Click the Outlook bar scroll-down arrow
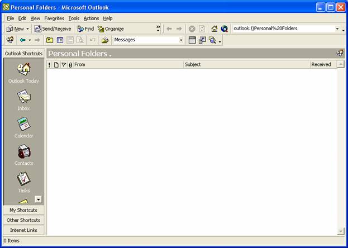This screenshot has height=248, width=348. point(38,199)
